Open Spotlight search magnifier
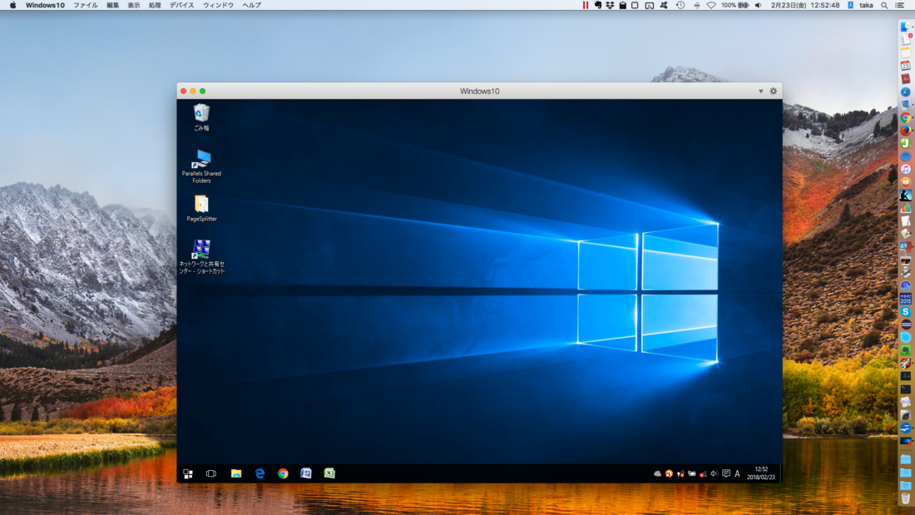915x515 pixels. (x=885, y=5)
